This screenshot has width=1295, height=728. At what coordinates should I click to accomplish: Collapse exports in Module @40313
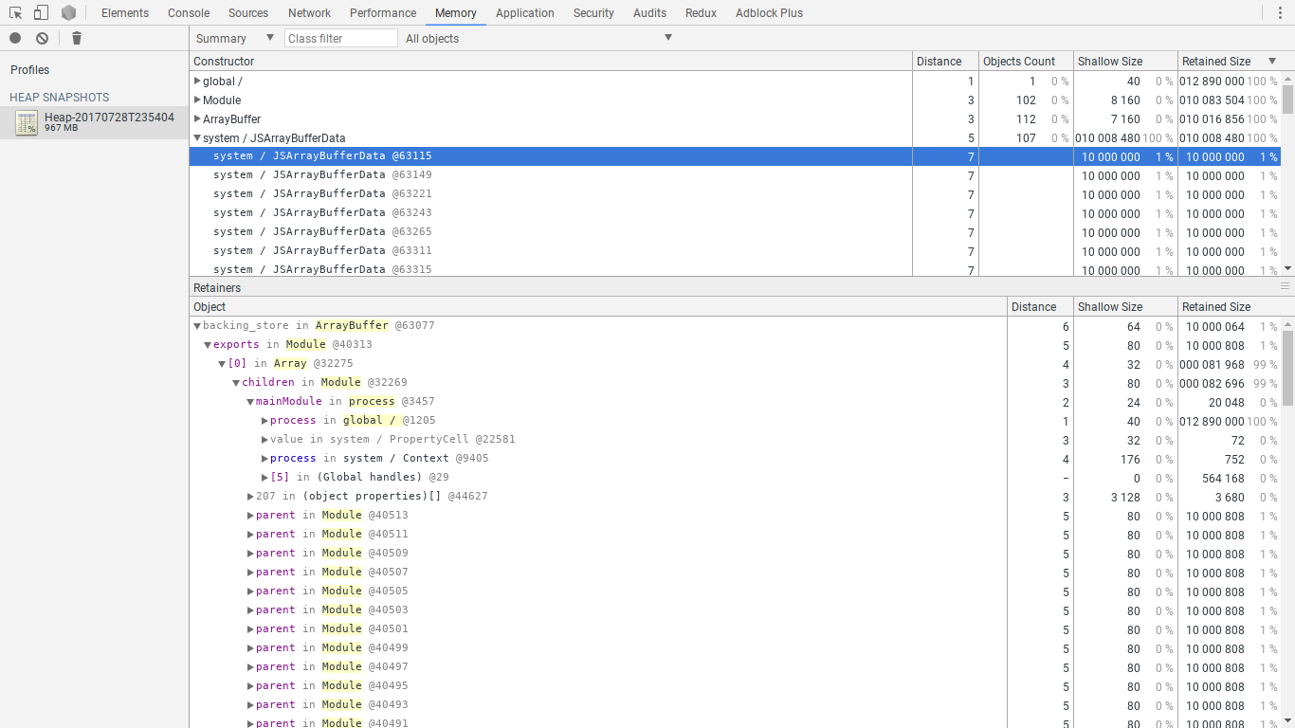[208, 344]
